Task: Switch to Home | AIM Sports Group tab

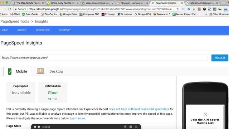Action: [x=63, y=3]
